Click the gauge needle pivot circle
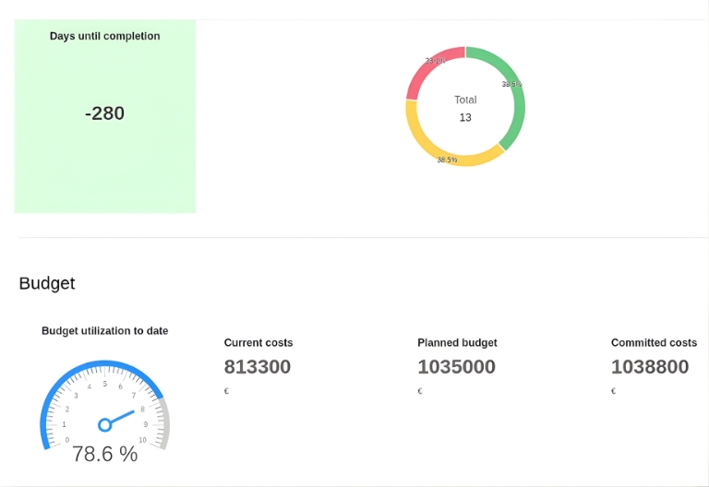Viewport: 709px width, 487px height. click(x=105, y=424)
